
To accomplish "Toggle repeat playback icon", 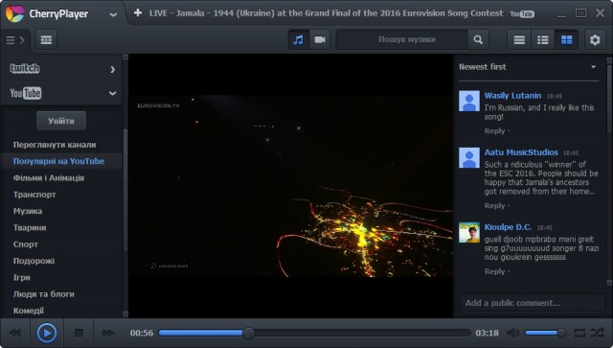I will (x=579, y=333).
